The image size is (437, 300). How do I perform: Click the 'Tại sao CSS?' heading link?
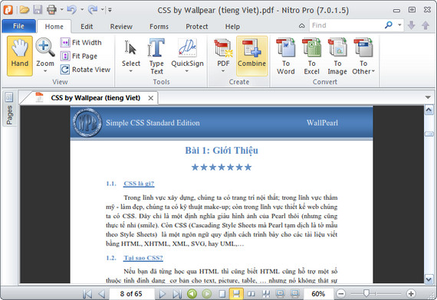(x=143, y=258)
